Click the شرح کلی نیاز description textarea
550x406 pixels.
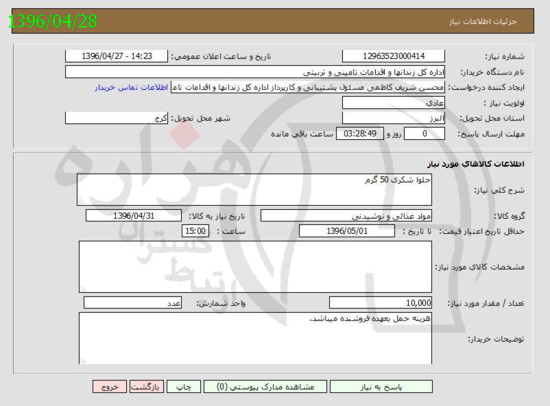254,189
